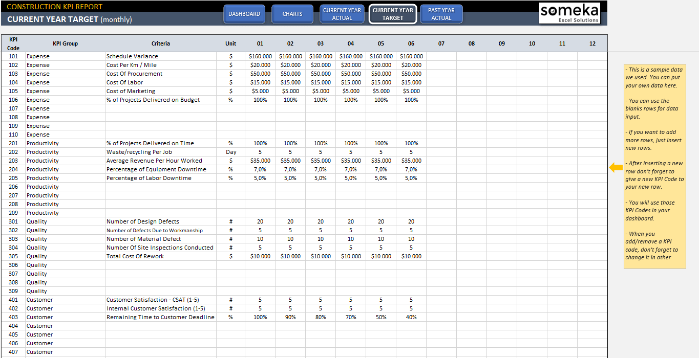
Task: Click Remaining Time to Customer Deadline month 06 value
Action: (x=411, y=317)
